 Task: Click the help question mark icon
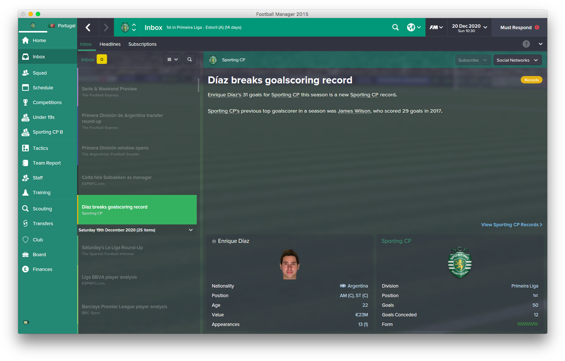coord(526,44)
